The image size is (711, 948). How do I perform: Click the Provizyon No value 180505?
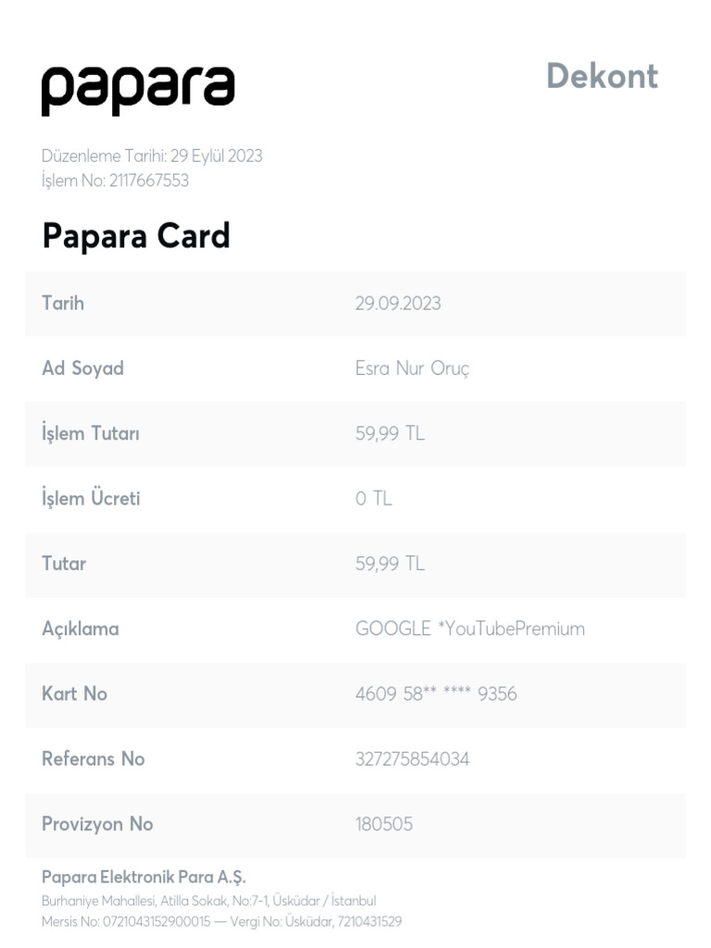(384, 824)
